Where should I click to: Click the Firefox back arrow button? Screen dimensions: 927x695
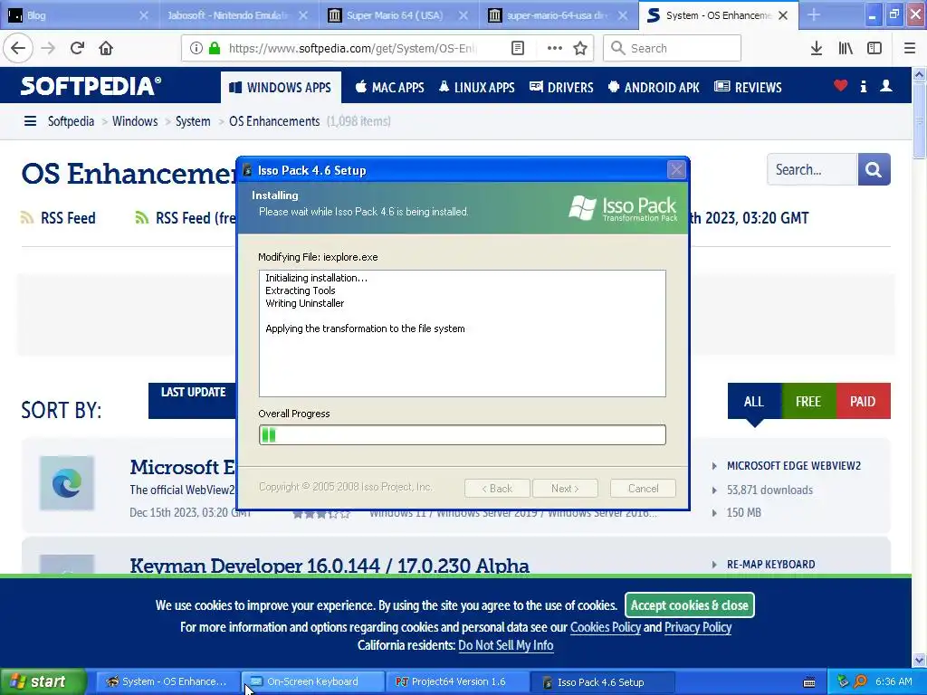click(18, 48)
